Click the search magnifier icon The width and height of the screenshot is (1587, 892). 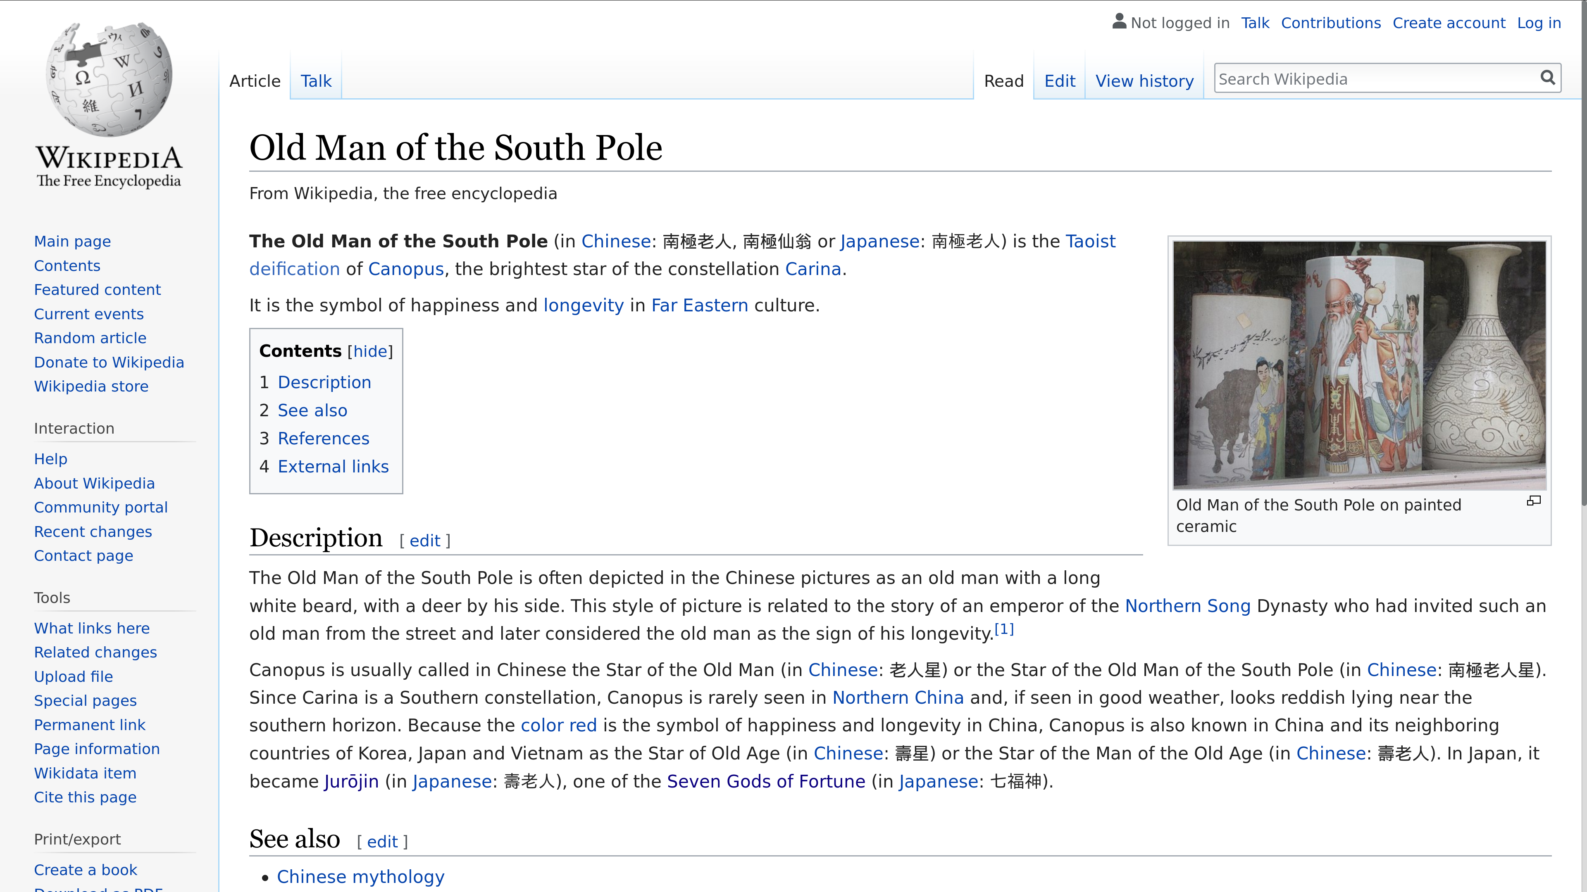1548,78
